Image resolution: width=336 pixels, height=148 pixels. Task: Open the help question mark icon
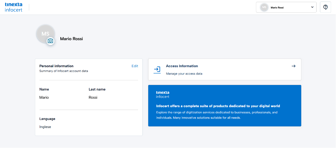click(x=325, y=7)
